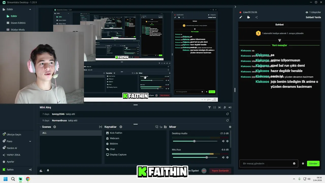Collapse the chat side panel arrow

coord(235,7)
